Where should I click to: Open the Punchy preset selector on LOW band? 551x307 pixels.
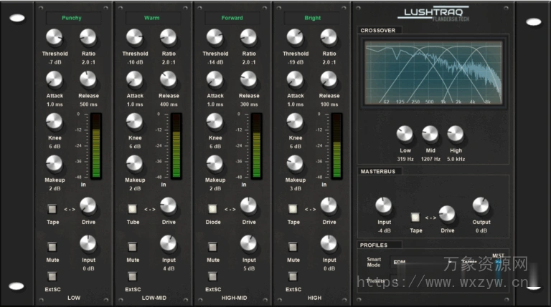pos(73,18)
